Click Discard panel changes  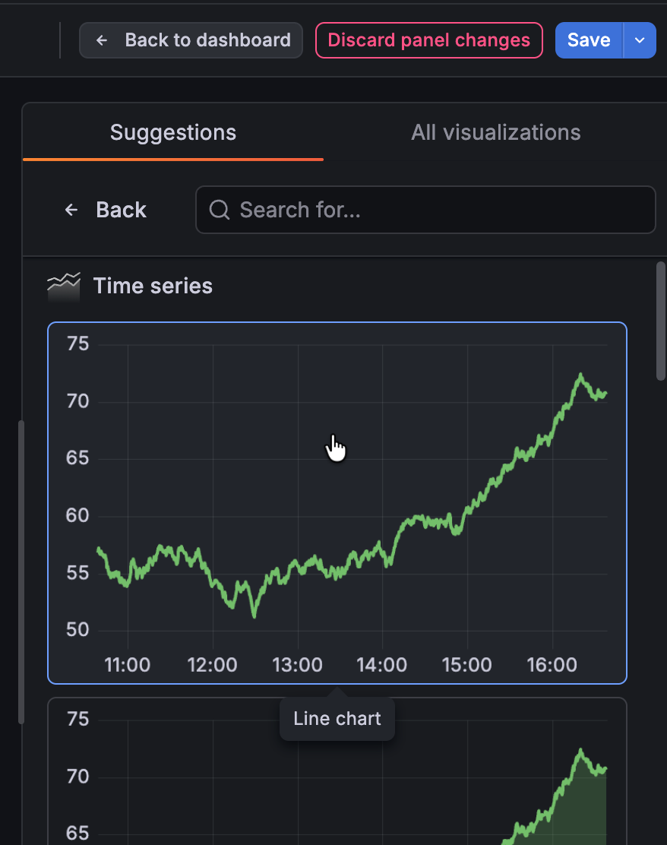point(428,40)
